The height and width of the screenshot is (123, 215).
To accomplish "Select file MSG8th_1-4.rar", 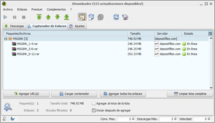I will 27,44.
